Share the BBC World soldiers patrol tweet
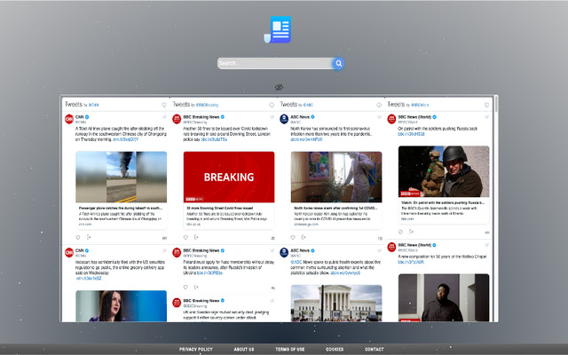568x355 pixels. click(411, 232)
